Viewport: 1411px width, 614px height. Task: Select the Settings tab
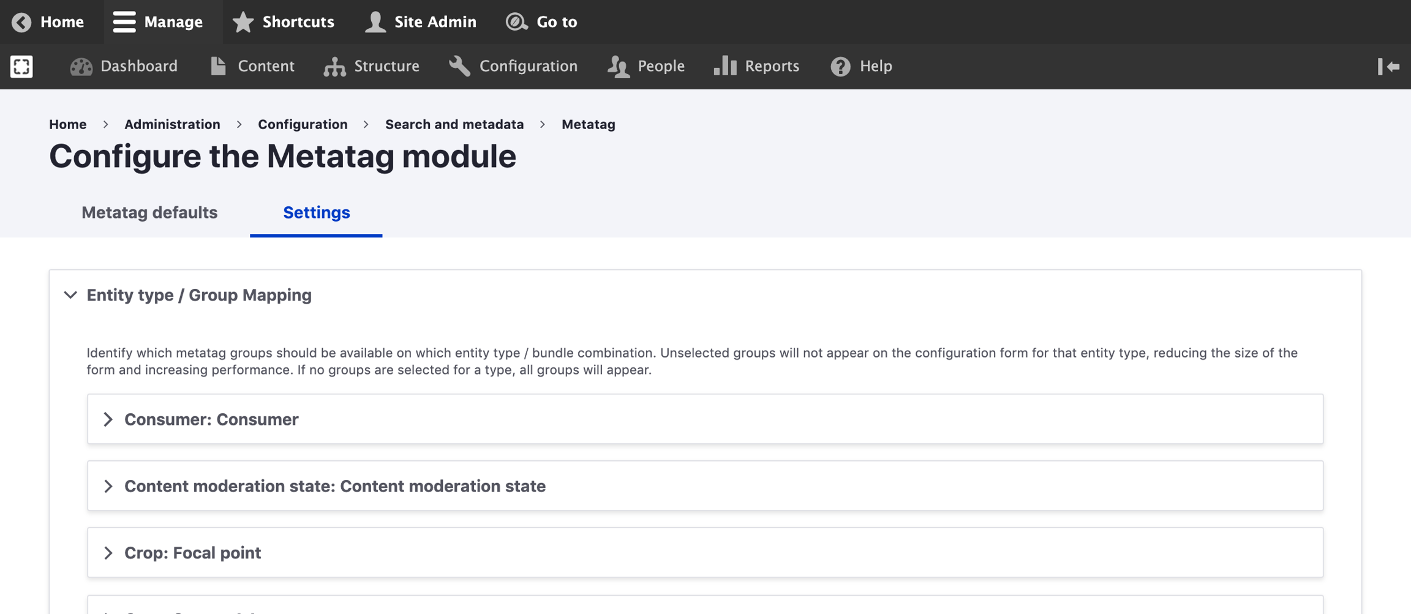coord(316,212)
